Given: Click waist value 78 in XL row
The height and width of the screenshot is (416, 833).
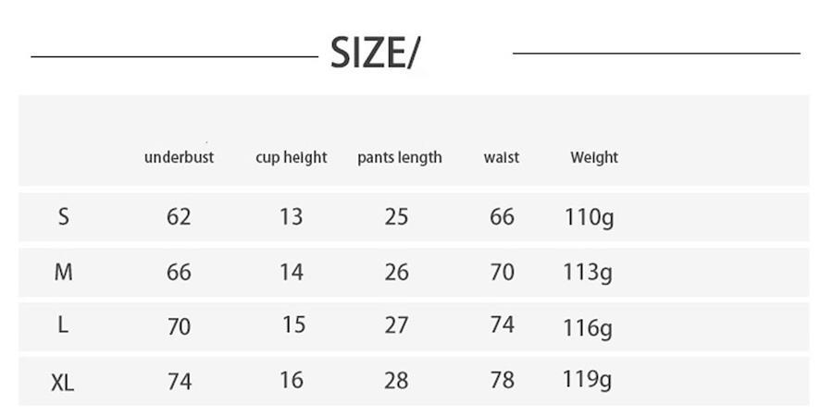Looking at the screenshot, I should coord(502,380).
